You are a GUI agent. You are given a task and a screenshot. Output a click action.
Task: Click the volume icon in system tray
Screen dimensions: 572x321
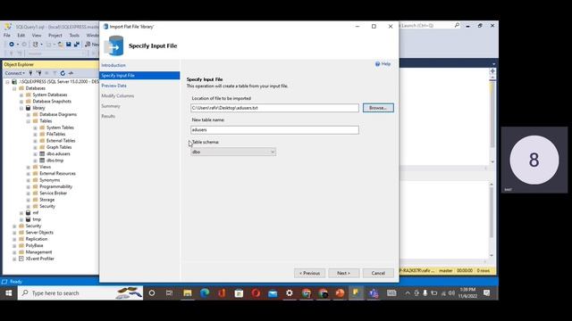(451, 293)
